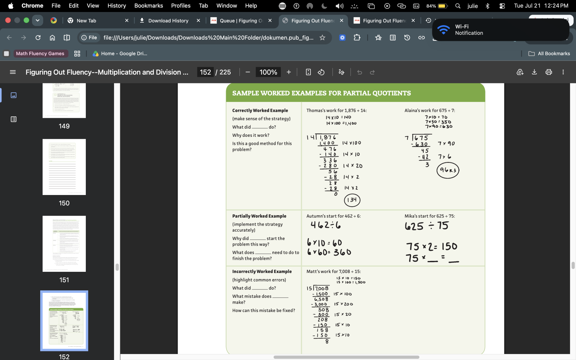Zoom in with the plus button
Screen dimensions: 576x360
point(289,72)
